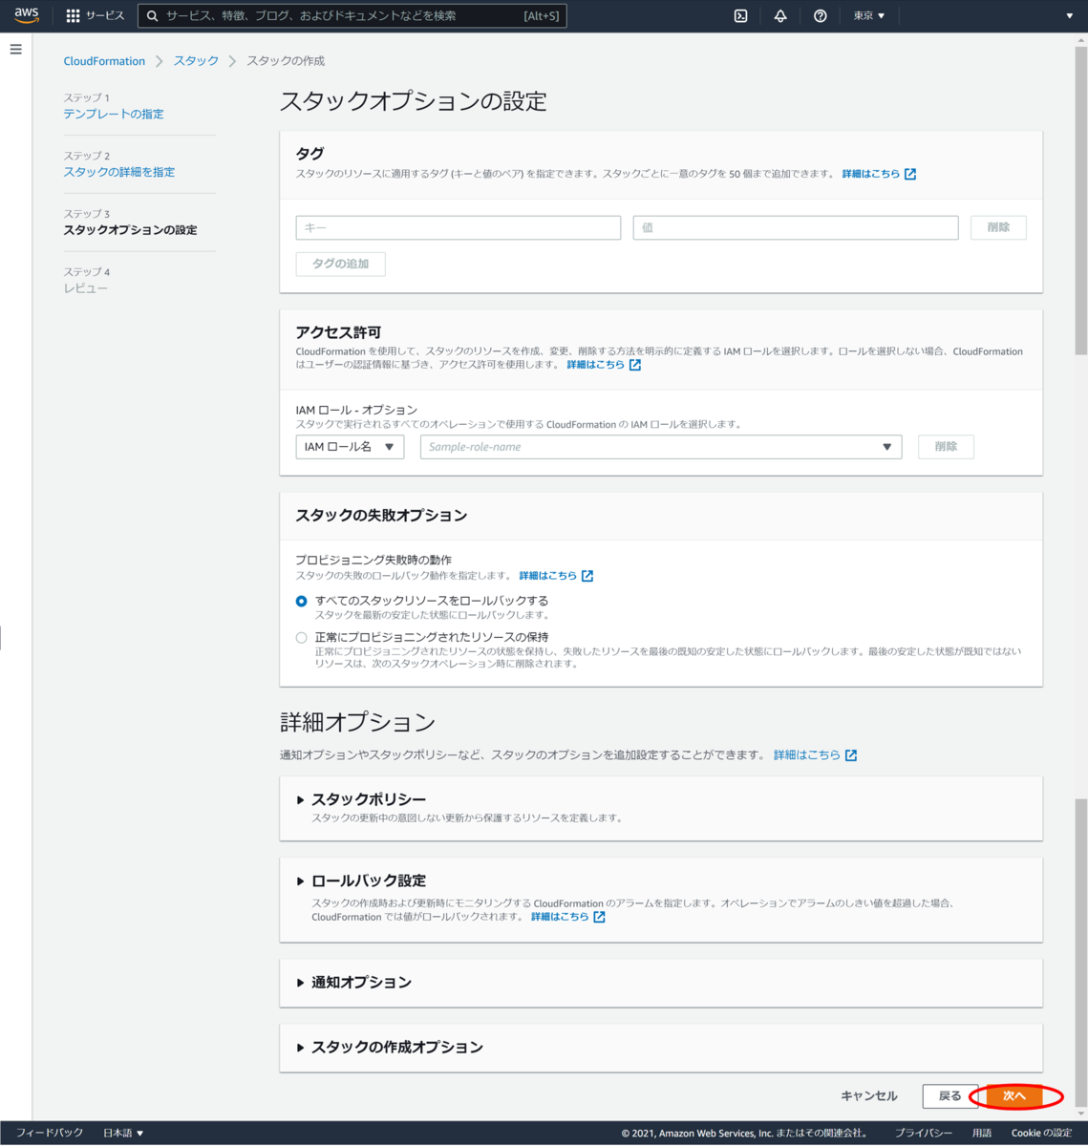This screenshot has height=1146, width=1088.
Task: Click the orange 次へ button
Action: click(x=1014, y=1096)
